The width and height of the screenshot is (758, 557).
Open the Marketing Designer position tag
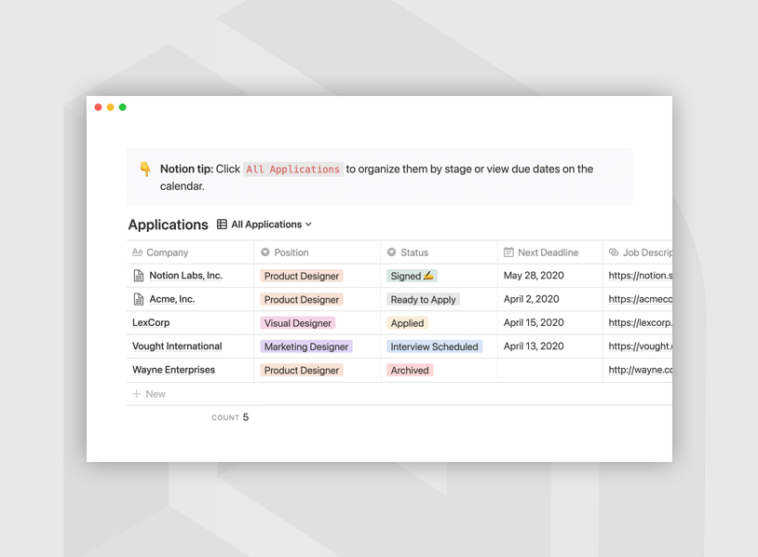coord(305,346)
